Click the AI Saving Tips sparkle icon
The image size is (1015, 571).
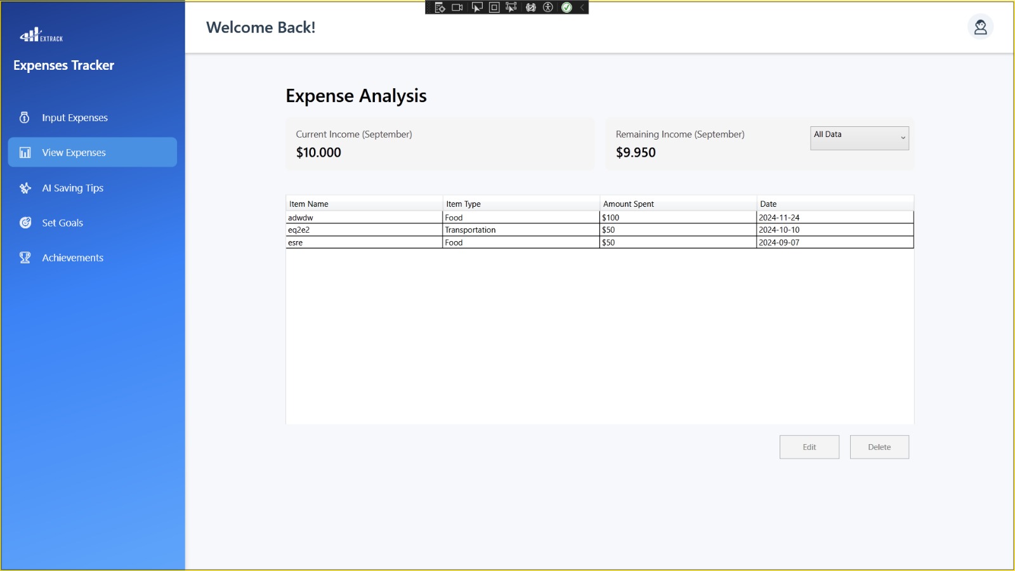click(x=25, y=188)
